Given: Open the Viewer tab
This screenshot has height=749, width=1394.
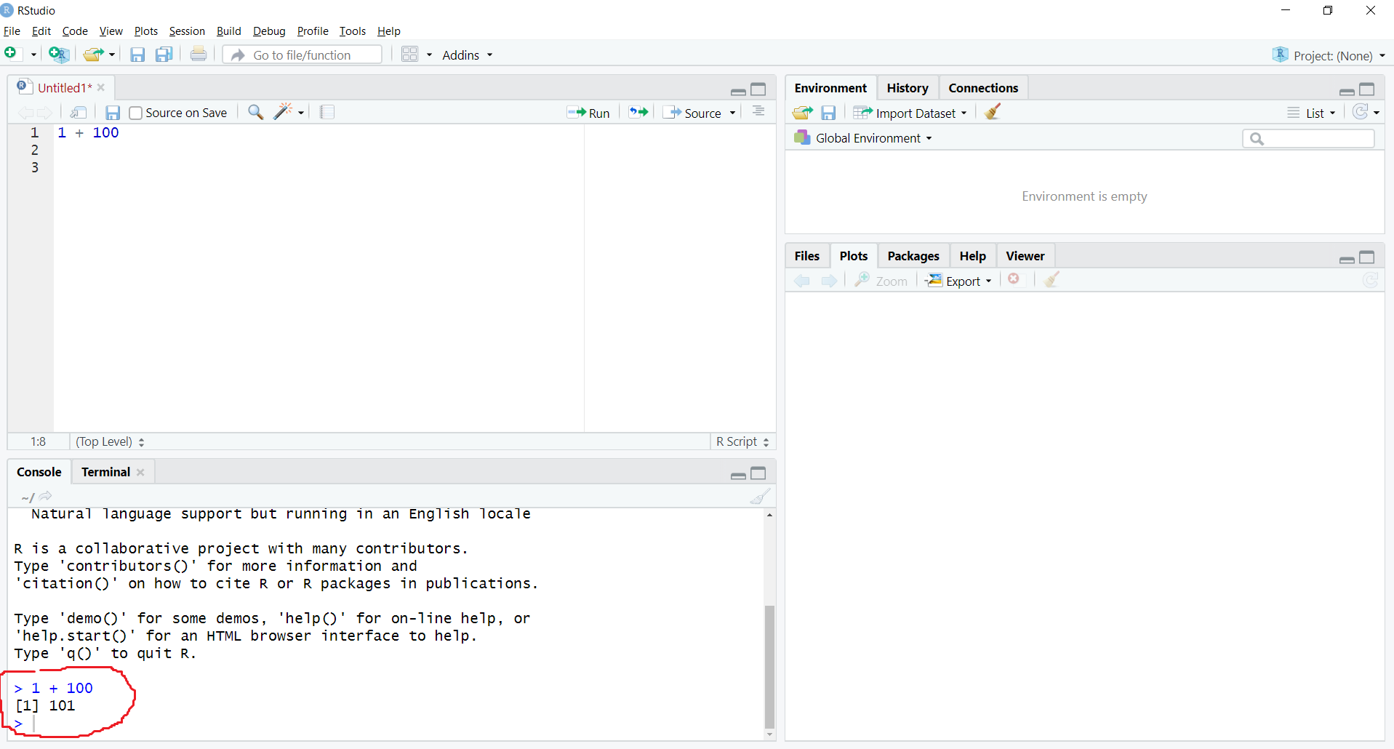Looking at the screenshot, I should pos(1025,256).
